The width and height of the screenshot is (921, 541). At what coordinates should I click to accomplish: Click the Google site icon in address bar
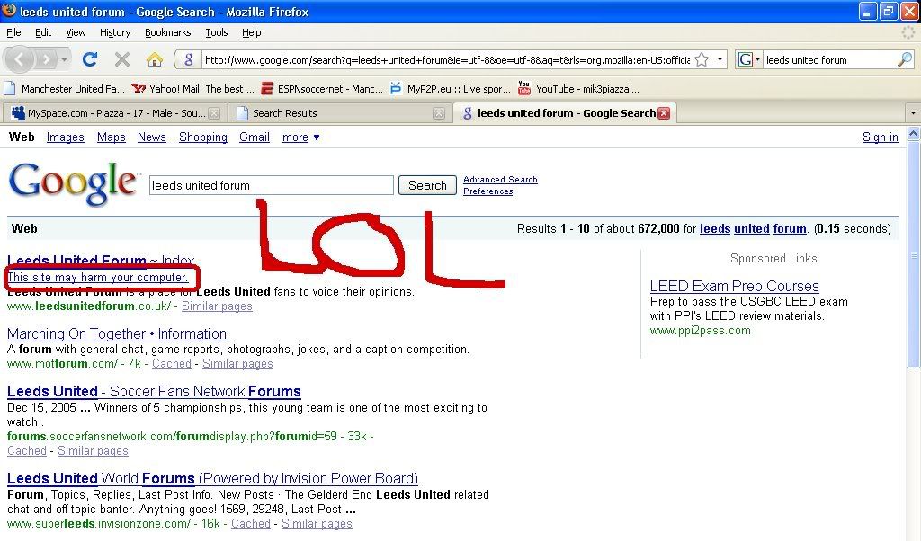click(189, 59)
